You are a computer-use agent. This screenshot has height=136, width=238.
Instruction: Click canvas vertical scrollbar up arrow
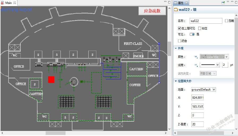coord(169,8)
